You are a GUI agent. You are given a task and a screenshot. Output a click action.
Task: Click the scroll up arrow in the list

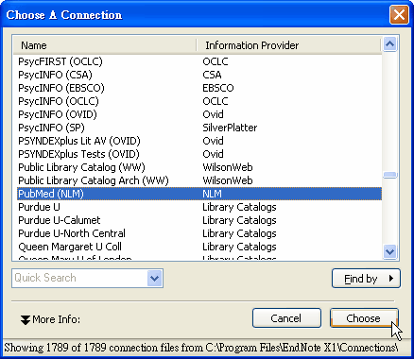tap(389, 44)
